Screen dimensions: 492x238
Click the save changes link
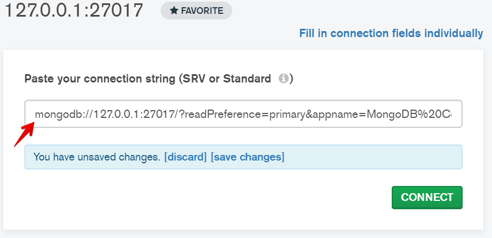(247, 157)
